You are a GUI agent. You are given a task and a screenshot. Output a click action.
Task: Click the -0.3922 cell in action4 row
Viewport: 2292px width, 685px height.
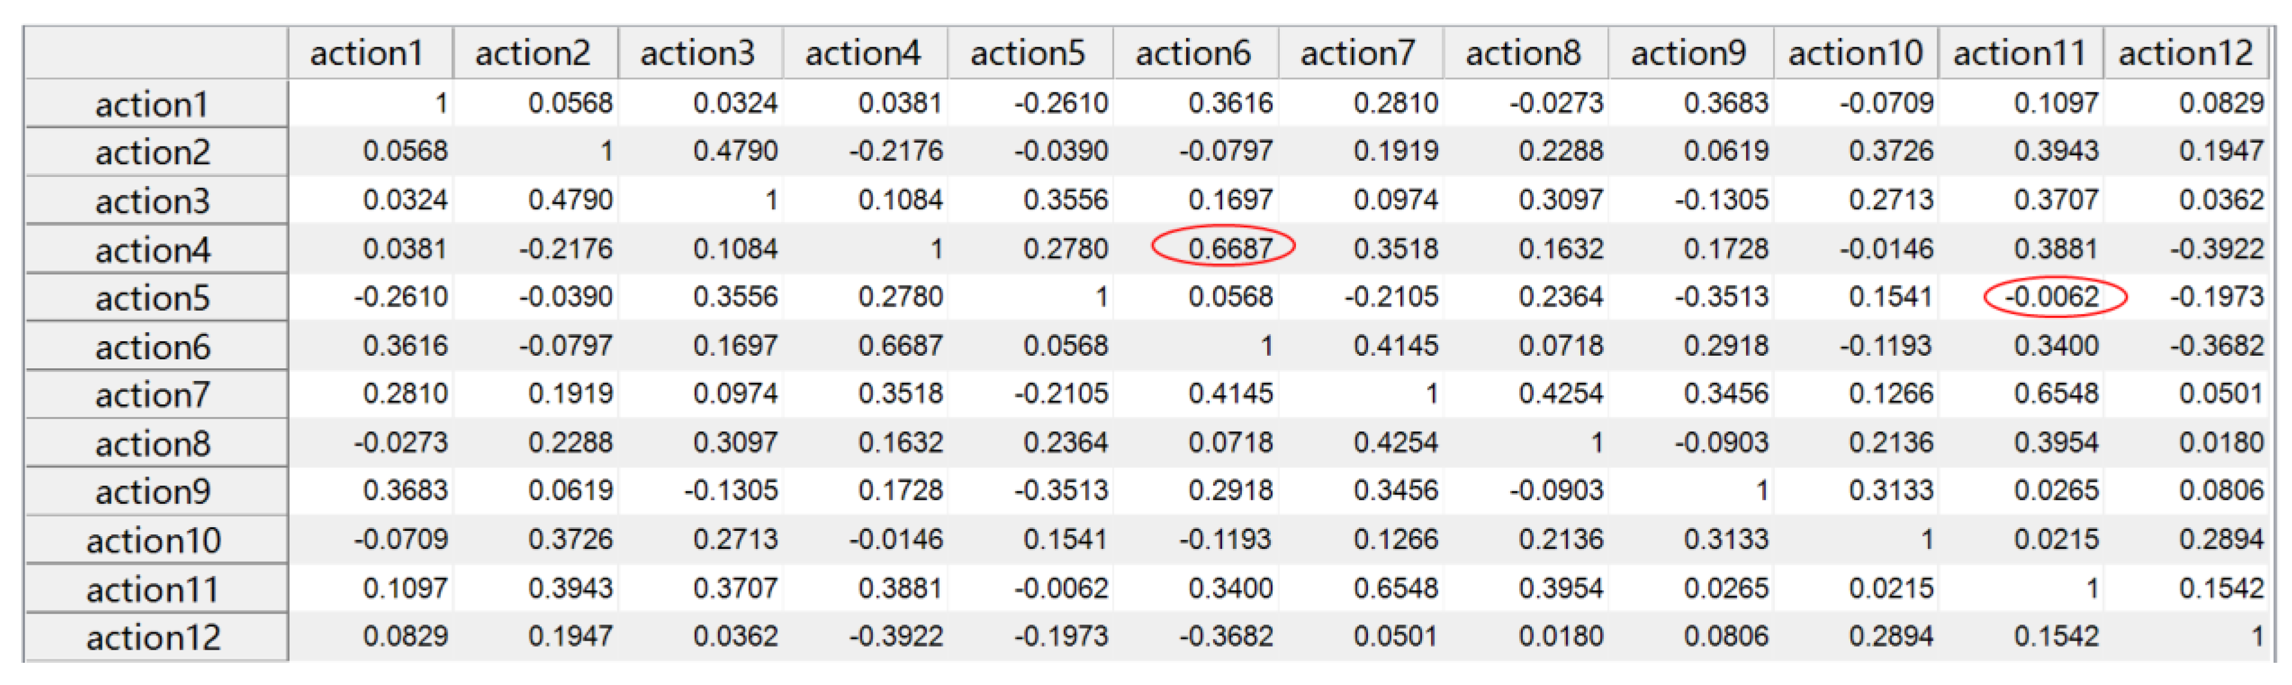[2215, 248]
